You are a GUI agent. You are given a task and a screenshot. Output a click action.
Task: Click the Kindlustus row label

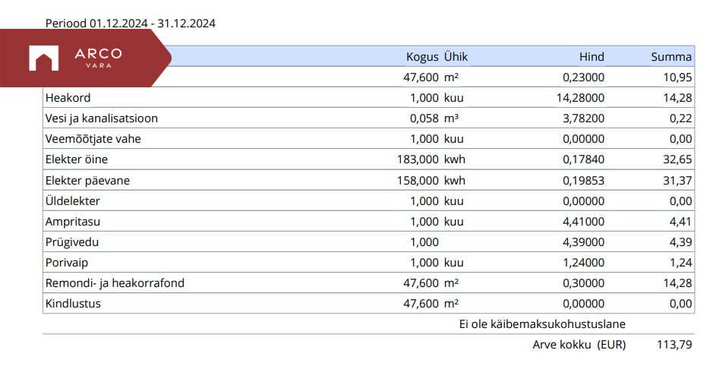73,304
